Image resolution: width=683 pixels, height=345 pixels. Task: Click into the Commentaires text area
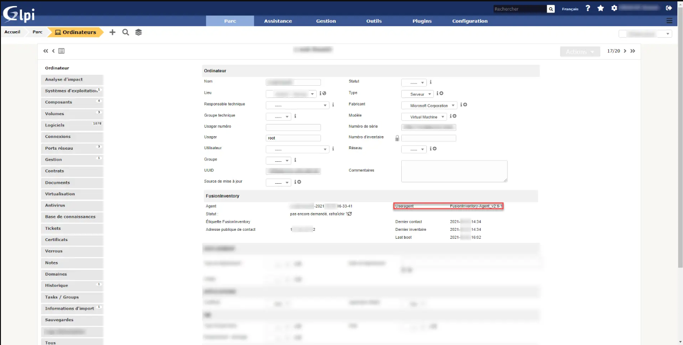coord(454,171)
